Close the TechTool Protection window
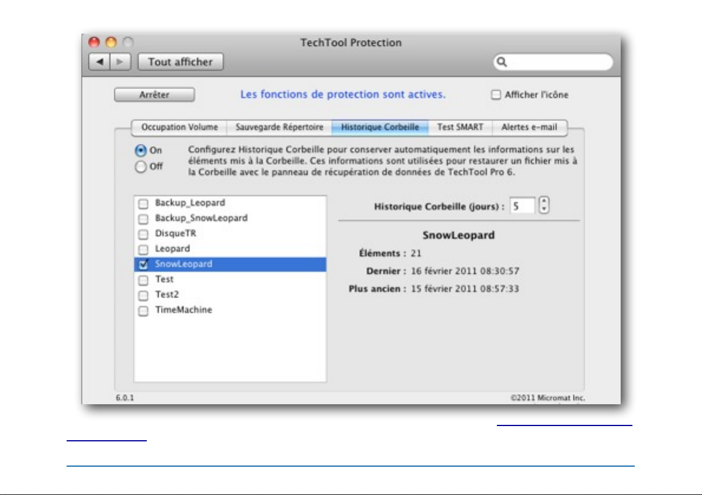The image size is (702, 495). 94,42
